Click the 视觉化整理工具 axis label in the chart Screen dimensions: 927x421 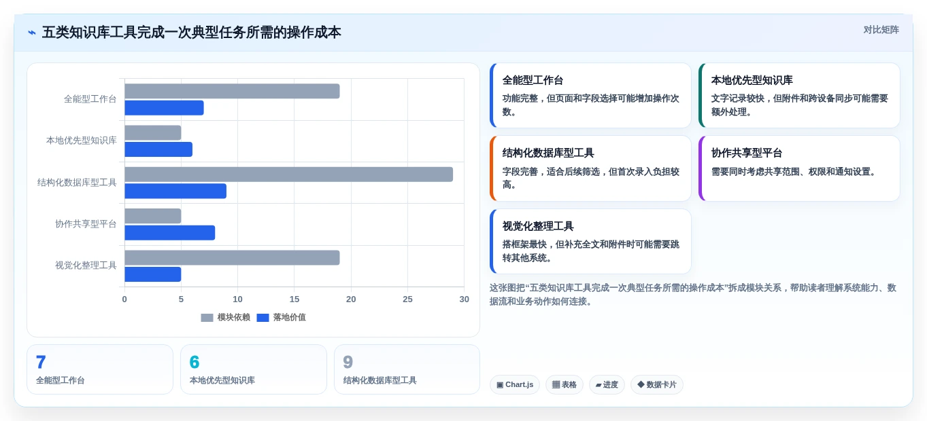click(86, 266)
